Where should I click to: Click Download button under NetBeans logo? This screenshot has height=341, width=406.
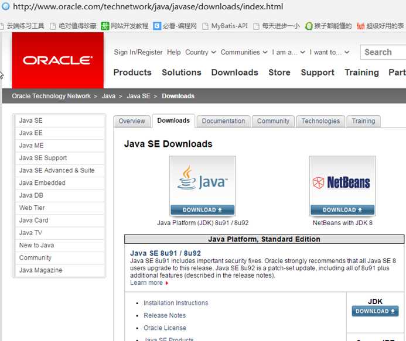342,209
